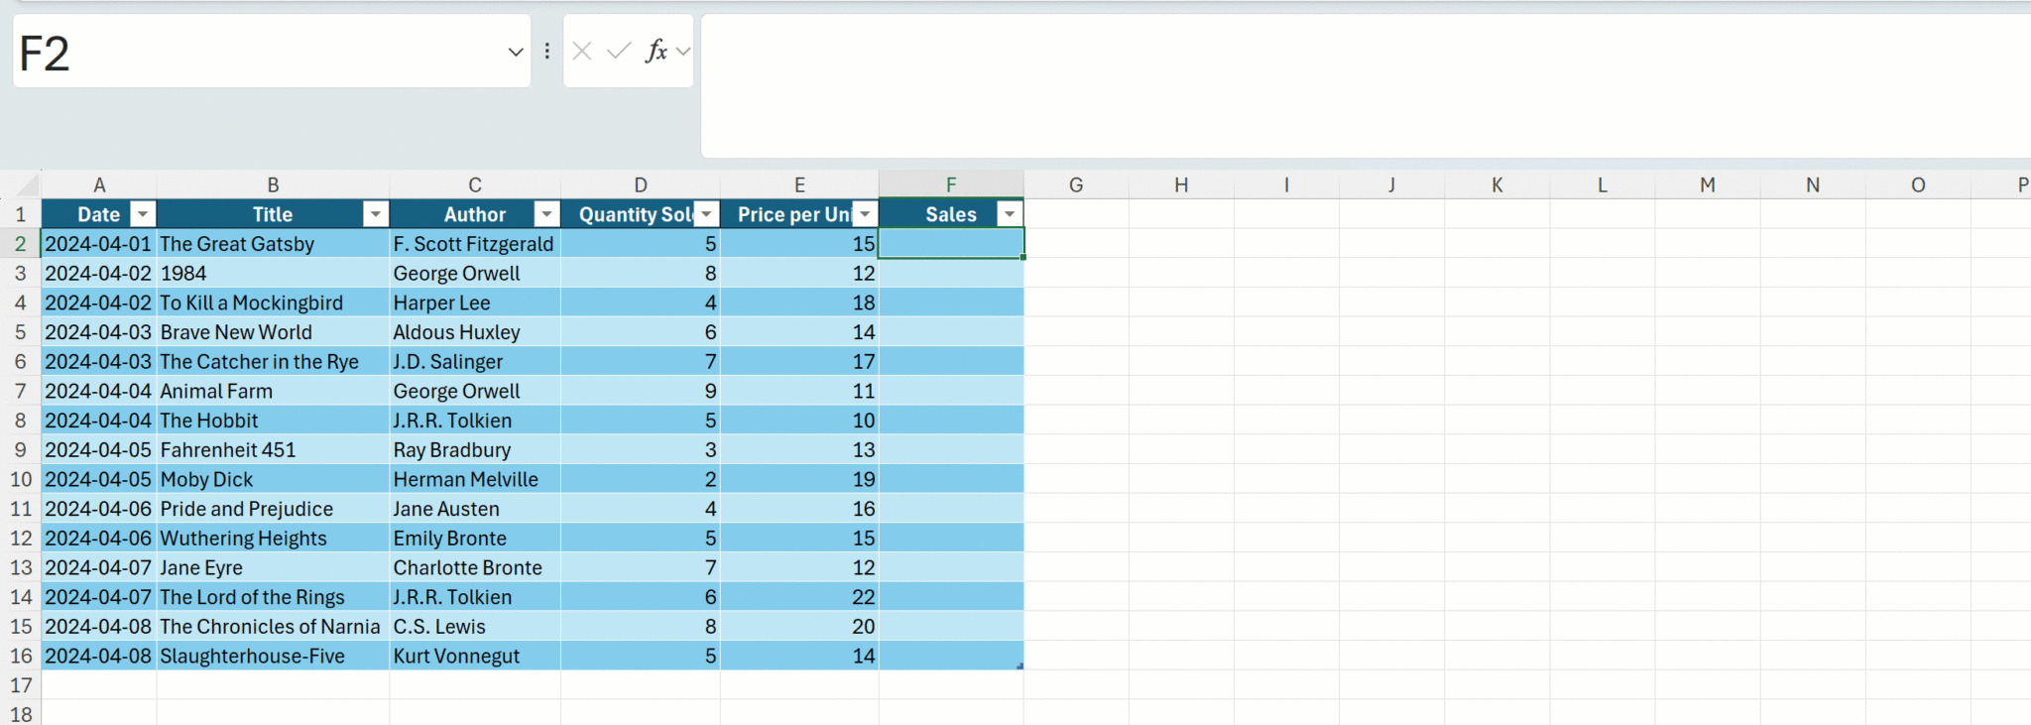Click the selected cell F2

pyautogui.click(x=951, y=244)
